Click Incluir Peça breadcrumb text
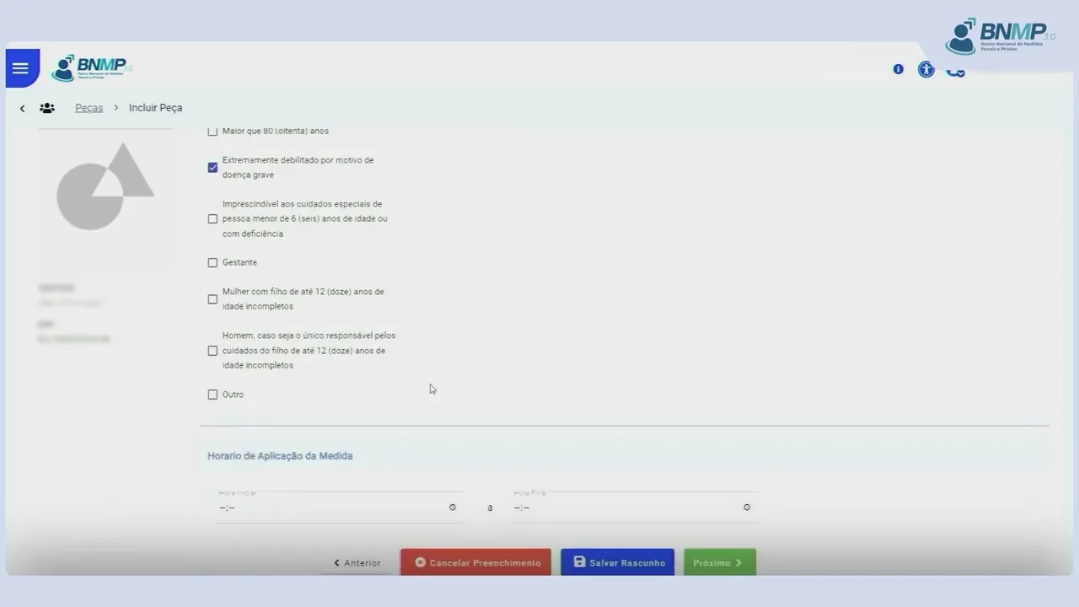Viewport: 1079px width, 607px height. pos(155,108)
